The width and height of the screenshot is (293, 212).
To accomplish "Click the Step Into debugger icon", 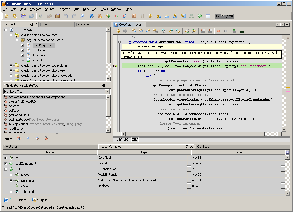I will (x=167, y=16).
